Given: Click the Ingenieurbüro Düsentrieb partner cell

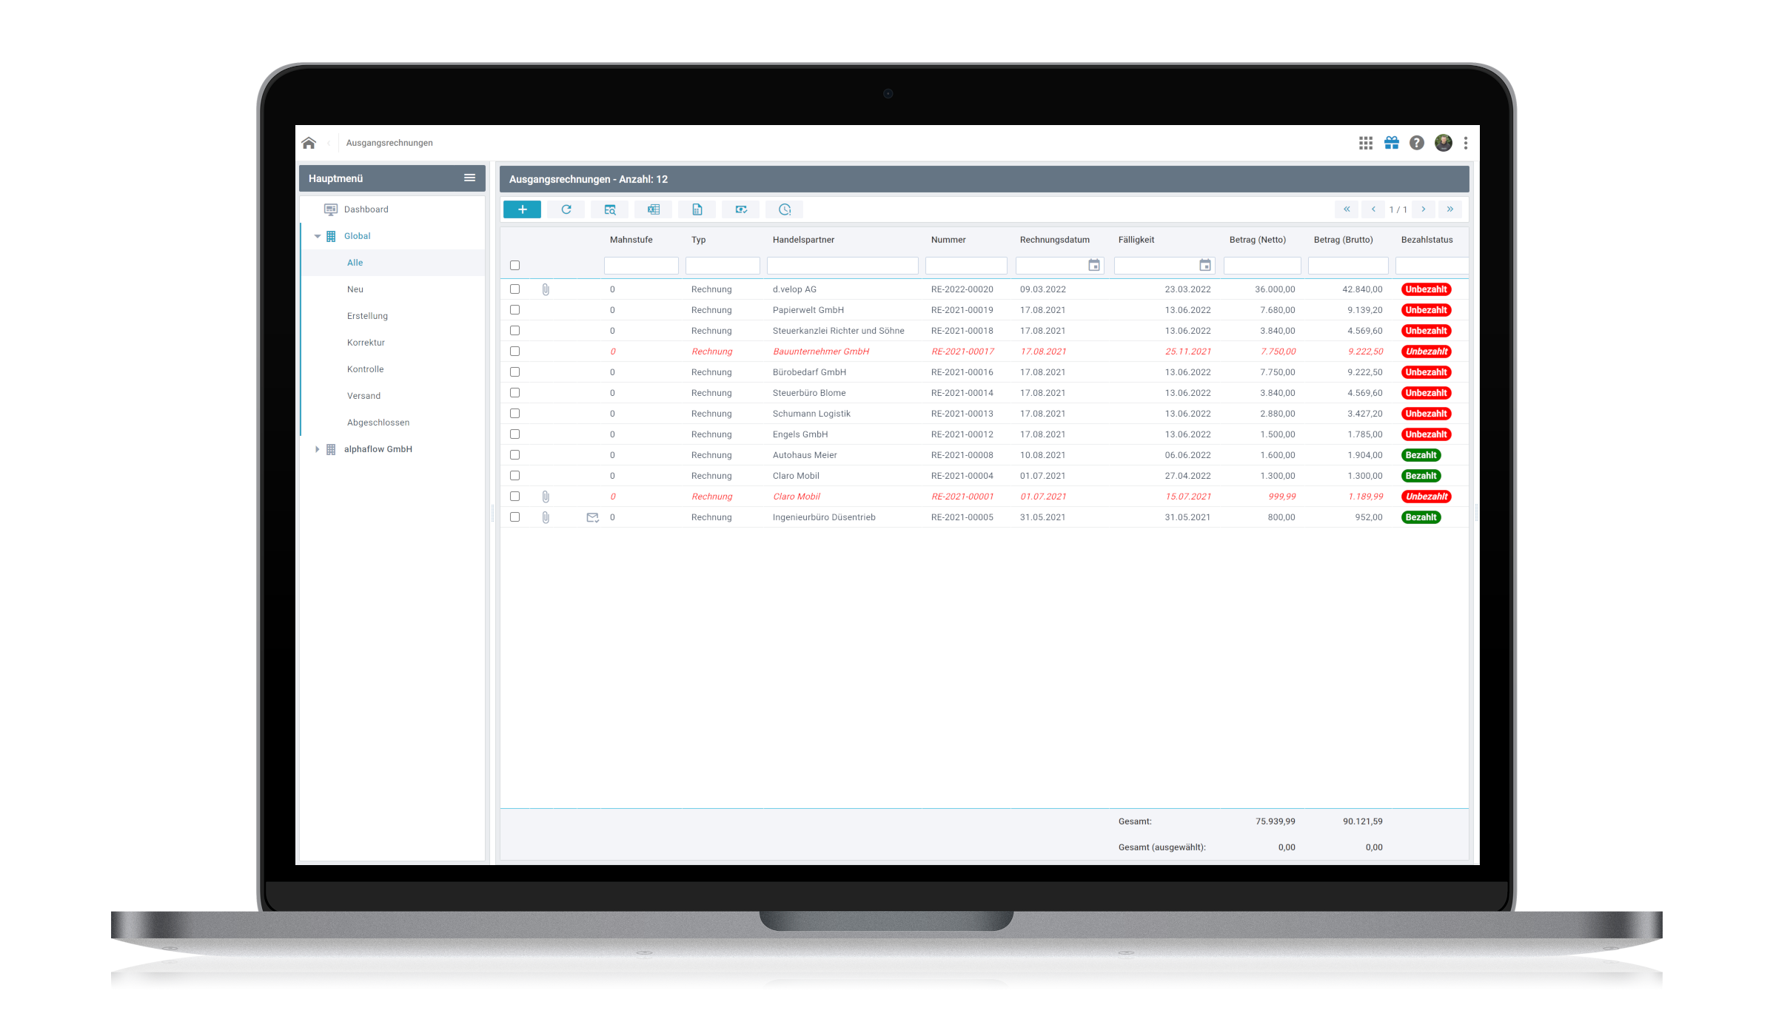Looking at the screenshot, I should coord(824,517).
